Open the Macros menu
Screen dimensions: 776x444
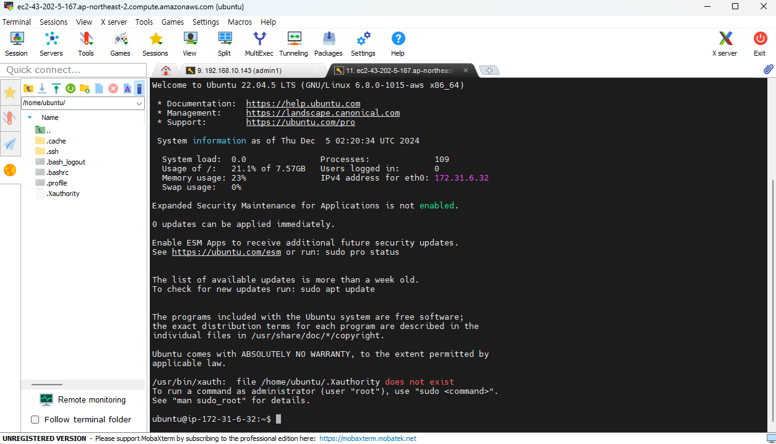tap(239, 22)
